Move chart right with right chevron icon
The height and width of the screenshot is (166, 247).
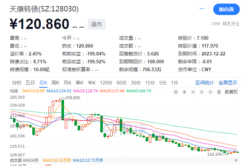pyautogui.click(x=210, y=92)
